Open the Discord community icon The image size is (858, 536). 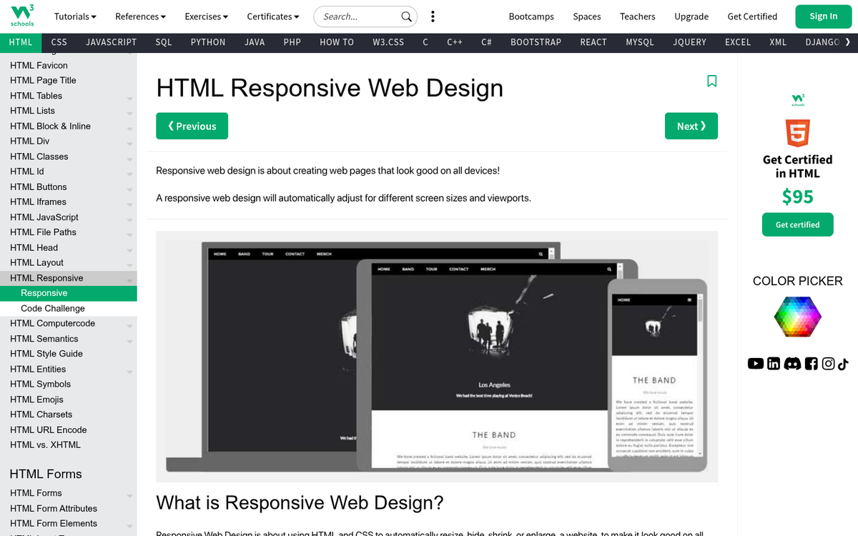coord(792,364)
